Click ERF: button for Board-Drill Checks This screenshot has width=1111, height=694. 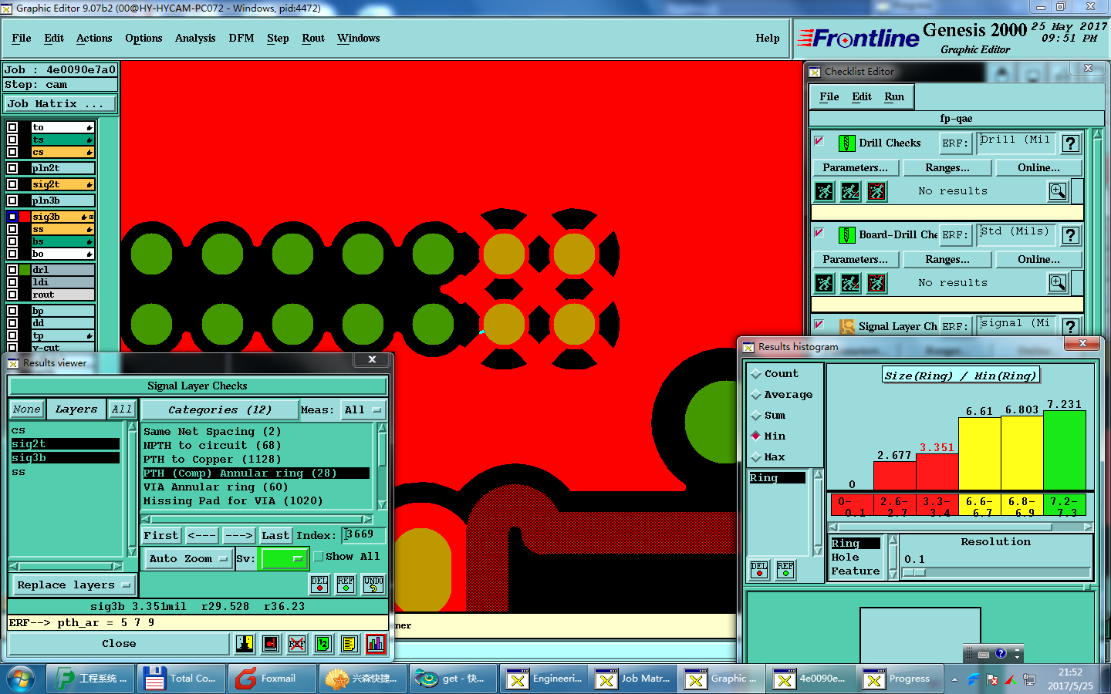955,235
